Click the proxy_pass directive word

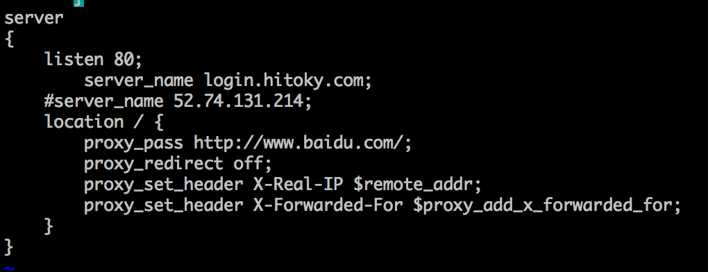(134, 144)
